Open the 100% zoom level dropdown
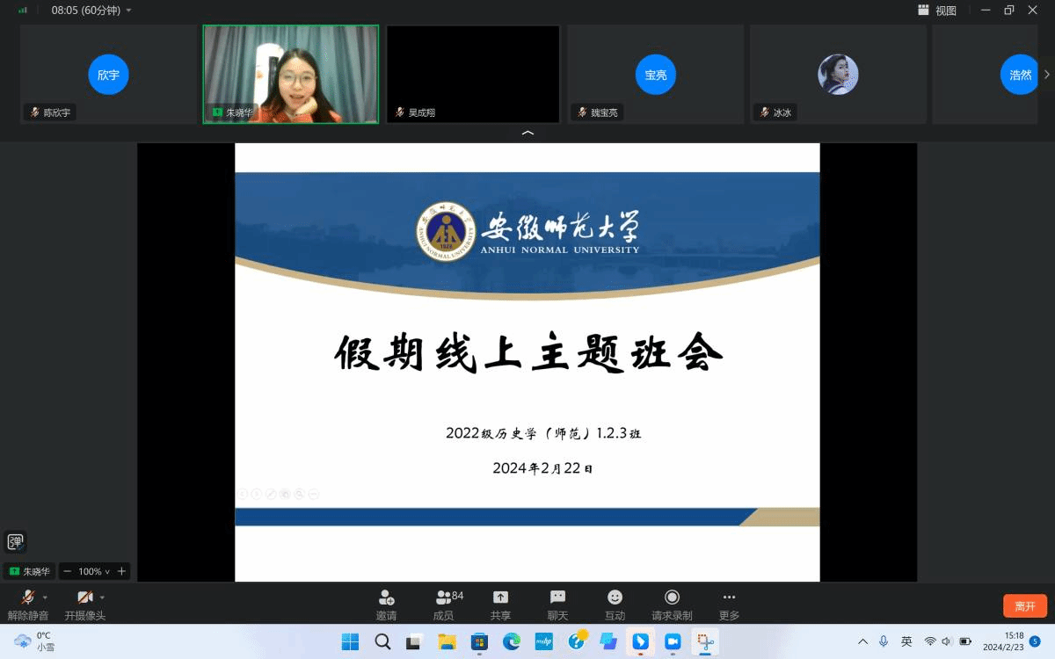The height and width of the screenshot is (659, 1055). point(94,571)
